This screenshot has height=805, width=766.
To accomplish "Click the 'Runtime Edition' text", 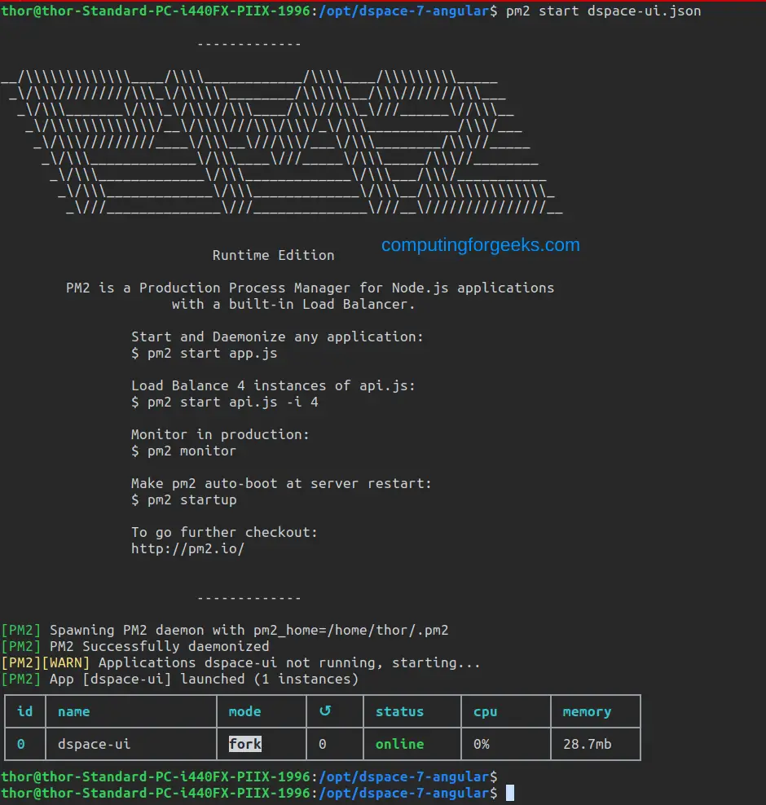I will (x=273, y=255).
